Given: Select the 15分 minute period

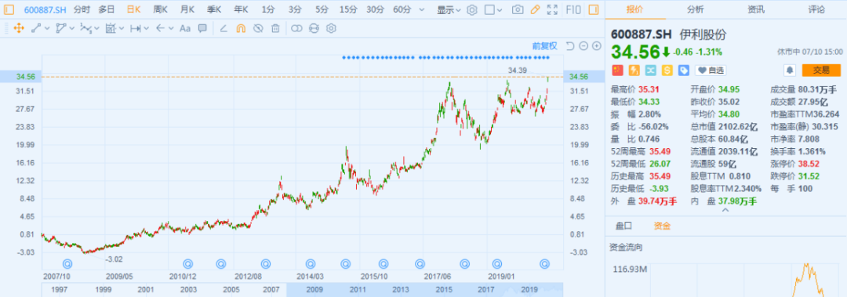Looking at the screenshot, I should 348,9.
